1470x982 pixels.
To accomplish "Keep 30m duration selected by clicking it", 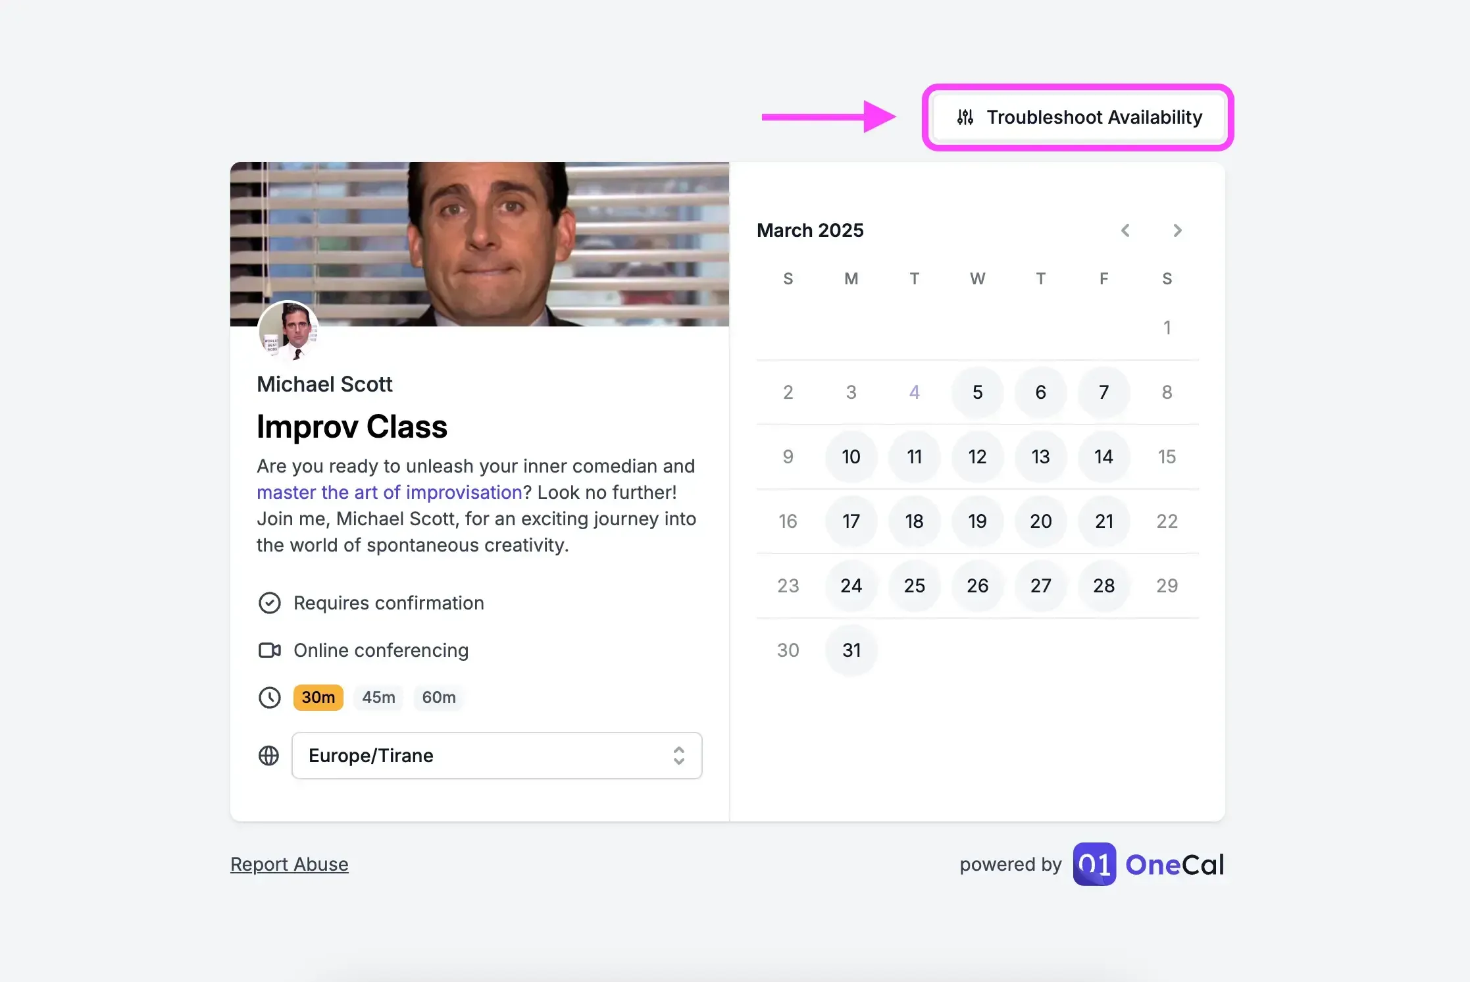I will coord(318,698).
